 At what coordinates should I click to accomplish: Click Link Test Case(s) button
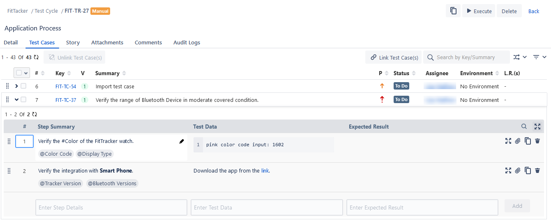pos(394,58)
